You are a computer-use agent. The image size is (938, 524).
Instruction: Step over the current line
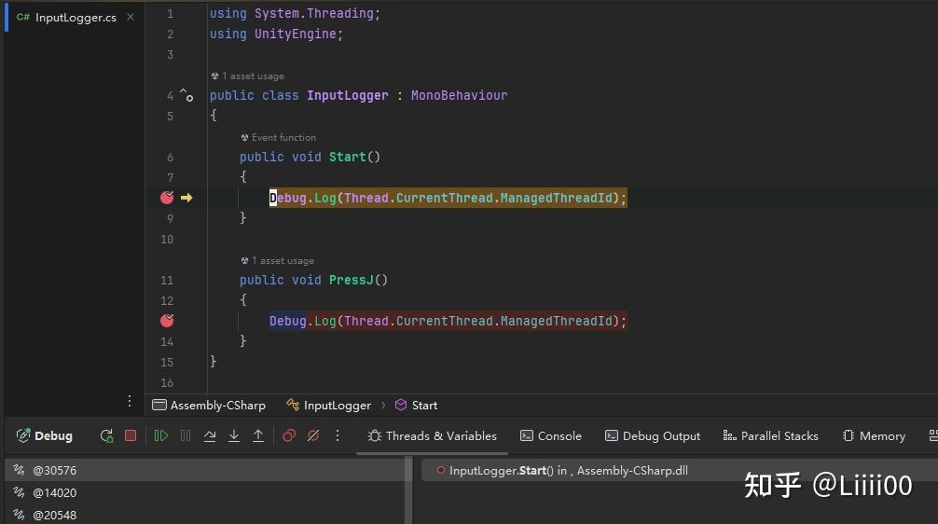[210, 435]
